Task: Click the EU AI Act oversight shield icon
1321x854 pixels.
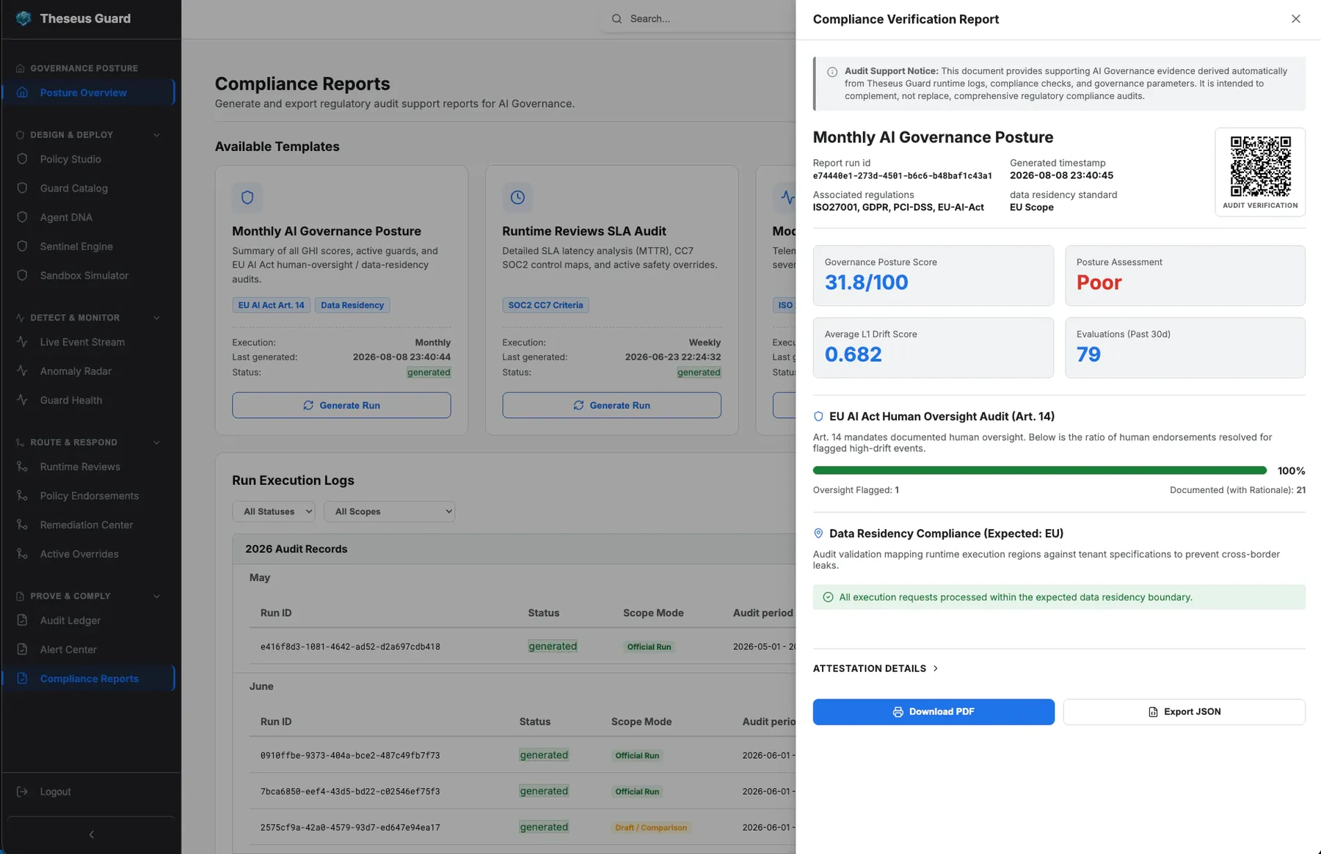Action: click(x=818, y=416)
